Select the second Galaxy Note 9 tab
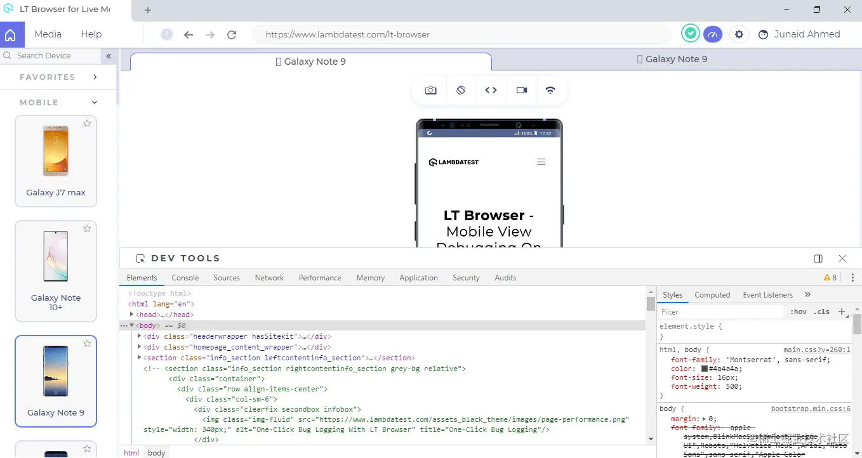The width and height of the screenshot is (862, 458). 672,59
